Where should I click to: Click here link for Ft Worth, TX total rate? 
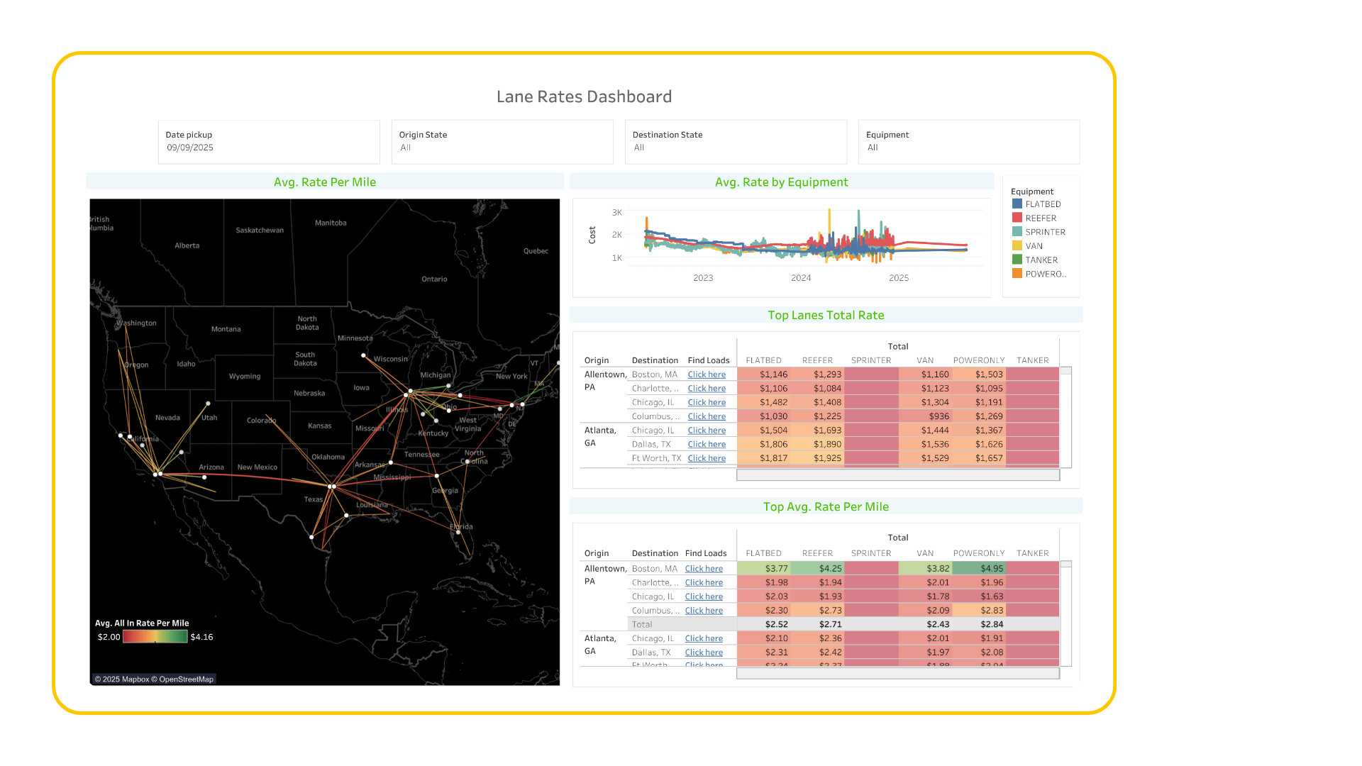pyautogui.click(x=707, y=459)
